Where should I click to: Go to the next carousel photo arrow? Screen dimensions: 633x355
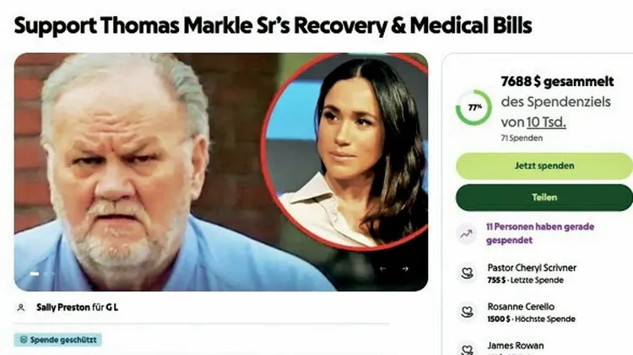405,269
